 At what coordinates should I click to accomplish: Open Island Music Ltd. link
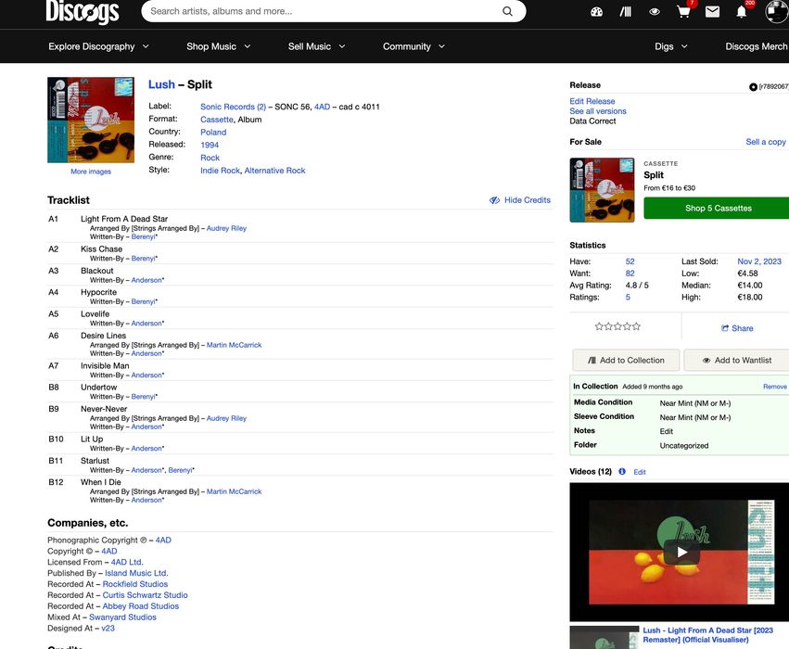(136, 573)
